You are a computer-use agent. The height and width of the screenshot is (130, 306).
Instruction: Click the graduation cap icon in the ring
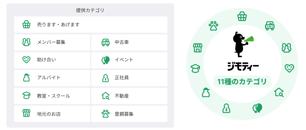[195, 69]
